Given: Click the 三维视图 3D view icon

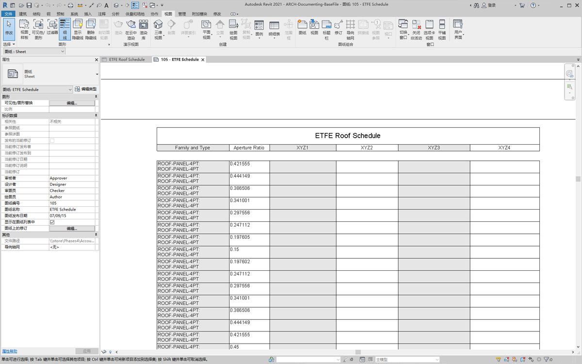Looking at the screenshot, I should 158,24.
